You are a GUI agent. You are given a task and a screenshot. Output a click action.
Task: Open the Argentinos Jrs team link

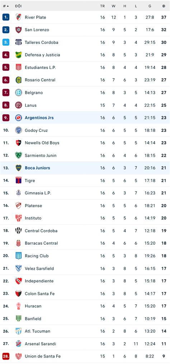(x=39, y=118)
